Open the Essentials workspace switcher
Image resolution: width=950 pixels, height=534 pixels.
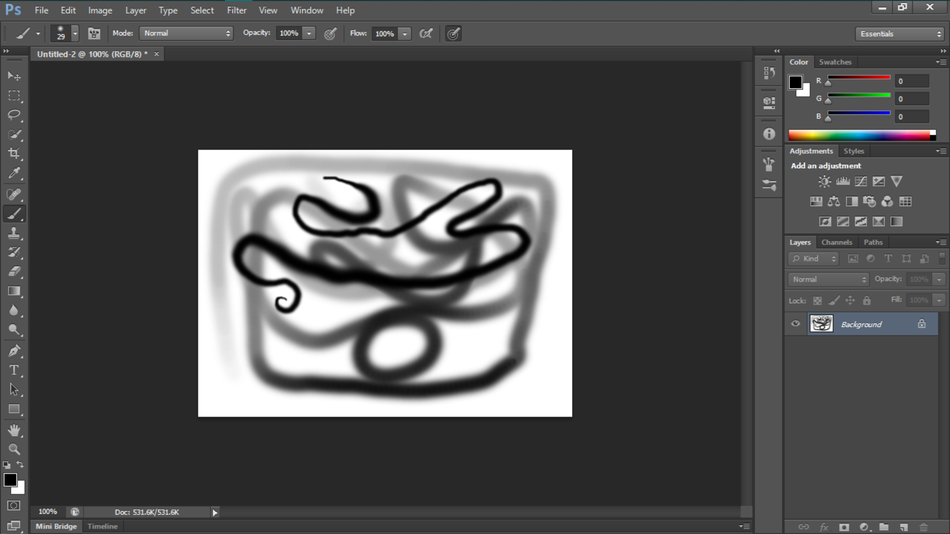click(899, 34)
